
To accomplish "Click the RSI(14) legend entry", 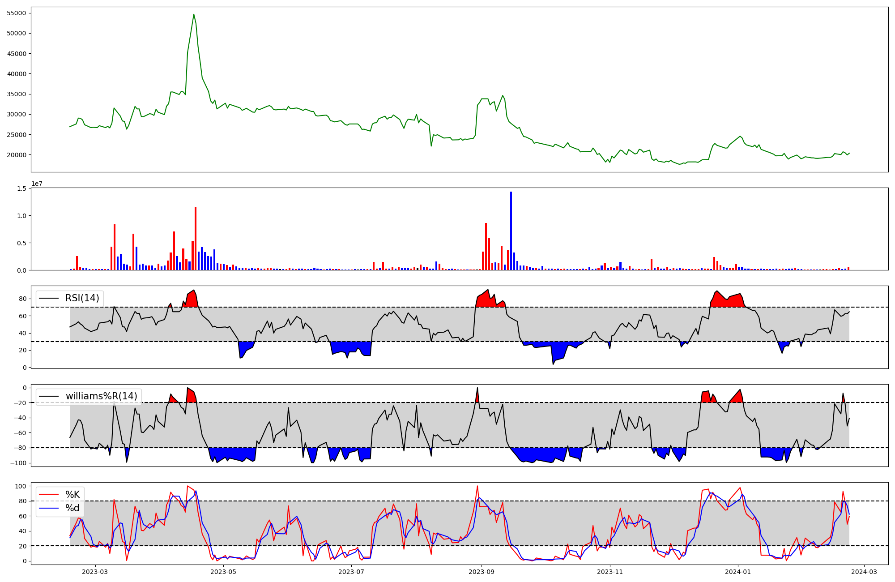I will pos(82,298).
